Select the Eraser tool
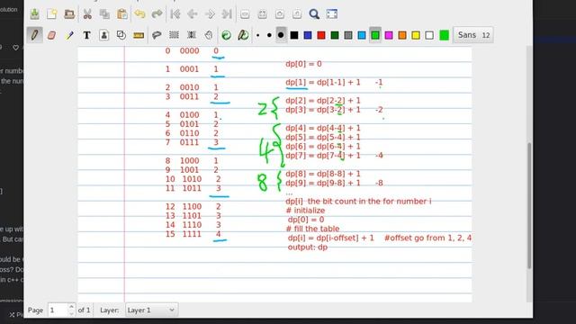 pyautogui.click(x=52, y=35)
